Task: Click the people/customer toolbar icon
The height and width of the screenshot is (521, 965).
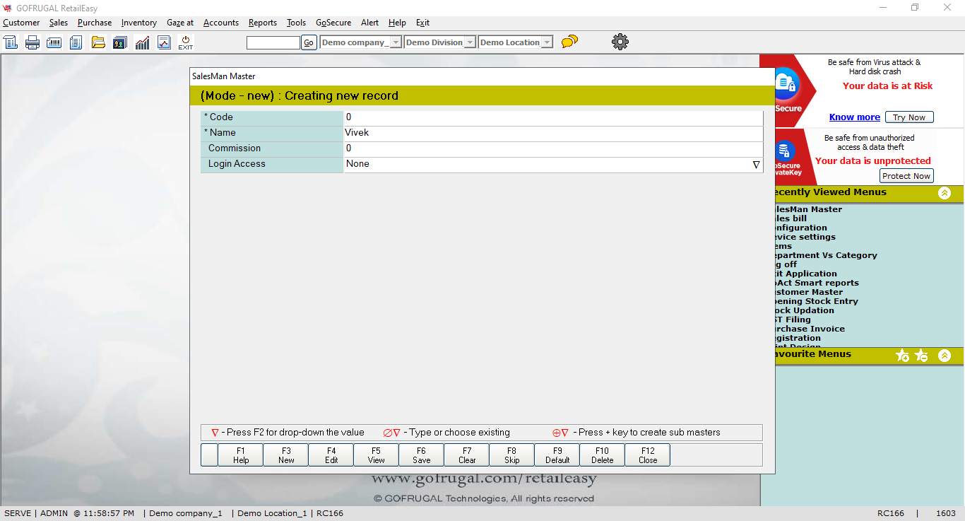Action: click(120, 42)
